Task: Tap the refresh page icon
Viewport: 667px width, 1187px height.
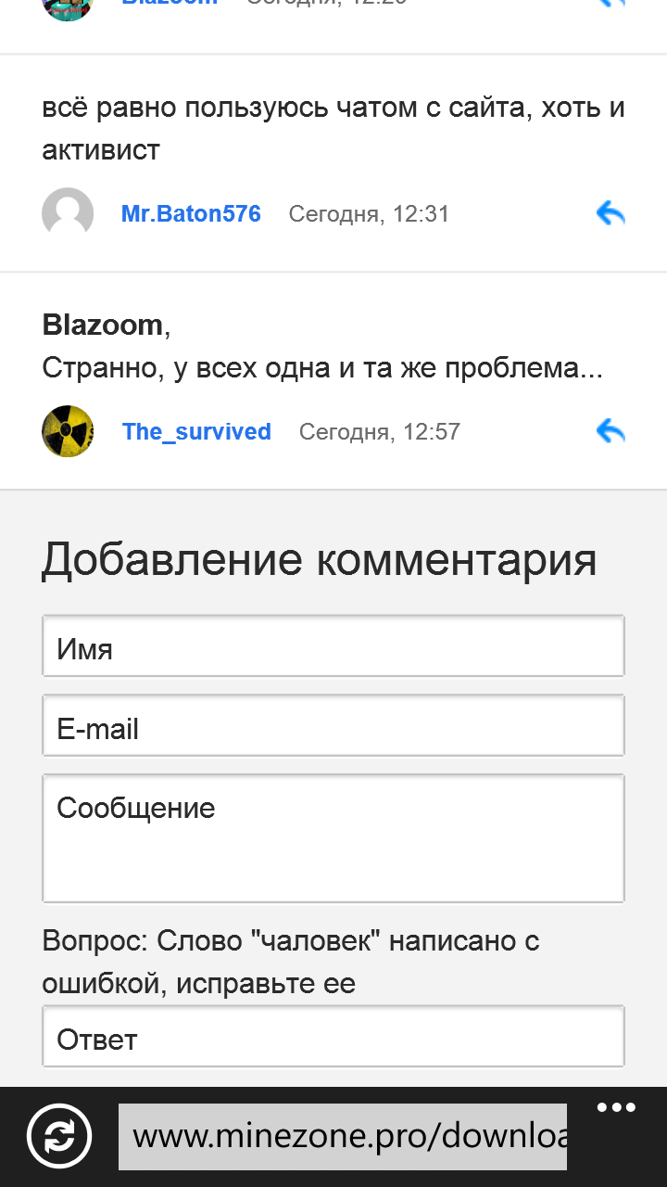Action: tap(59, 1136)
